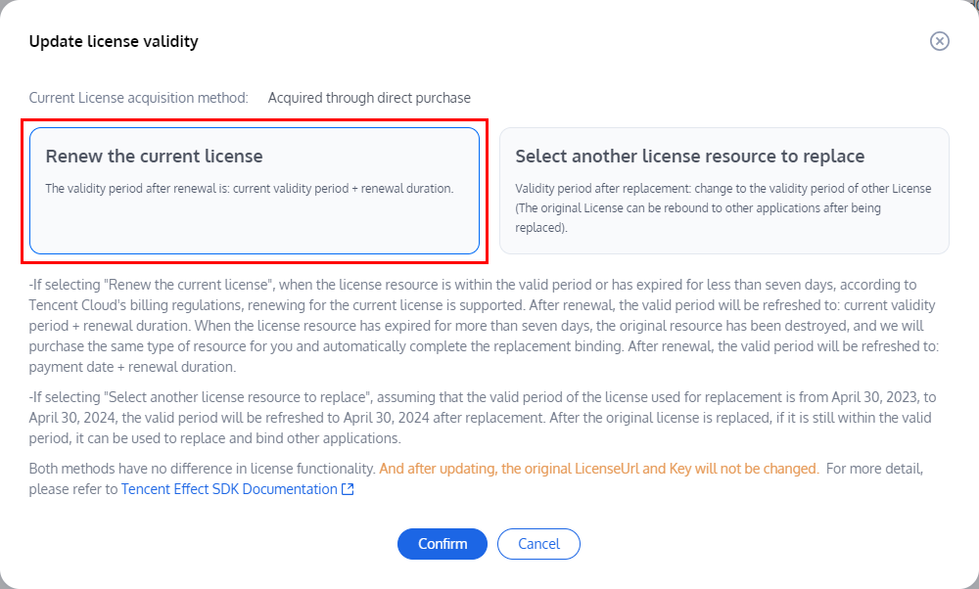Image resolution: width=979 pixels, height=589 pixels.
Task: Close the Update license validity dialog
Action: click(939, 41)
